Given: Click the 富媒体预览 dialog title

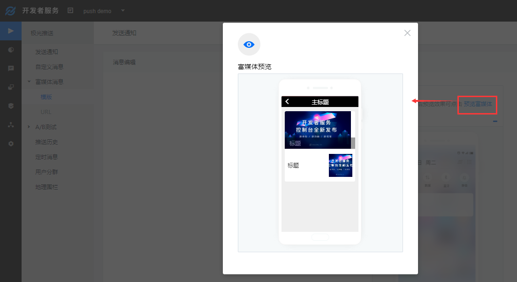Looking at the screenshot, I should tap(255, 67).
